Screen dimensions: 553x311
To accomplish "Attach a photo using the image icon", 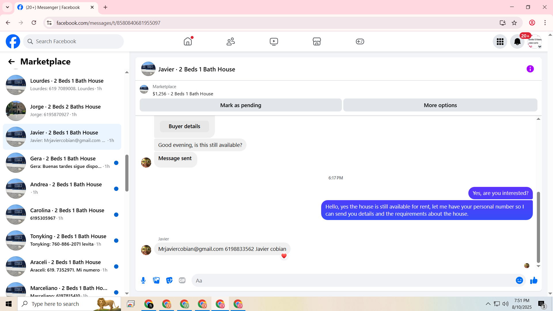I will pyautogui.click(x=156, y=280).
